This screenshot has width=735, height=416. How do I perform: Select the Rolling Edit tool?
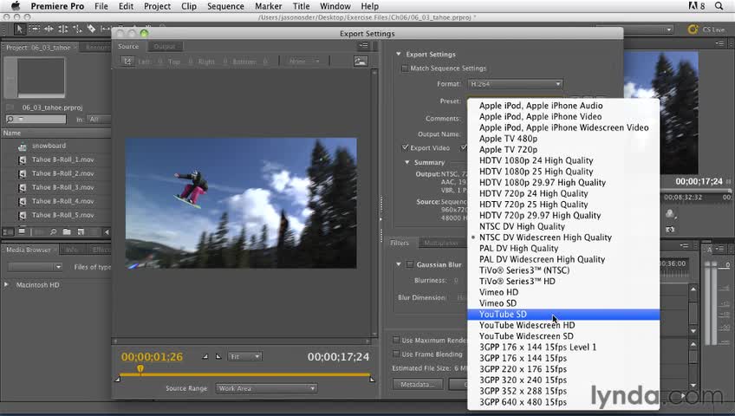click(x=62, y=29)
